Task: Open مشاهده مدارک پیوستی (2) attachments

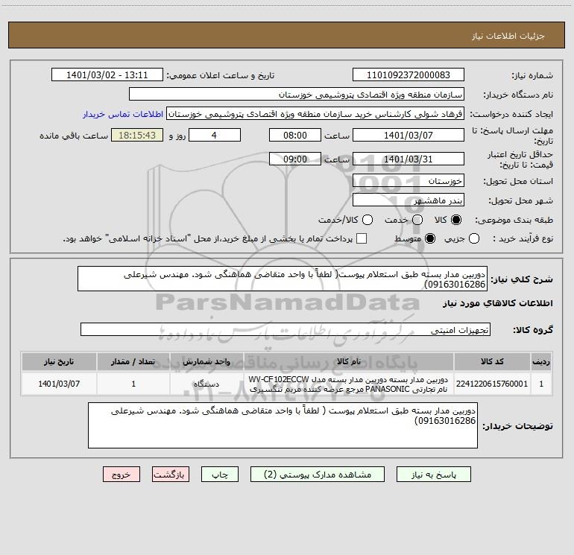Action: click(x=318, y=475)
